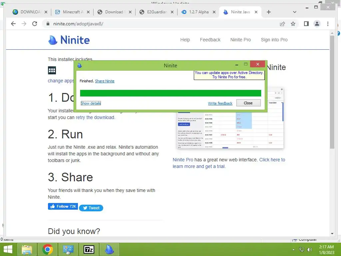This screenshot has width=341, height=256.
Task: Click Chrome icon in taskbar
Action: [48, 249]
